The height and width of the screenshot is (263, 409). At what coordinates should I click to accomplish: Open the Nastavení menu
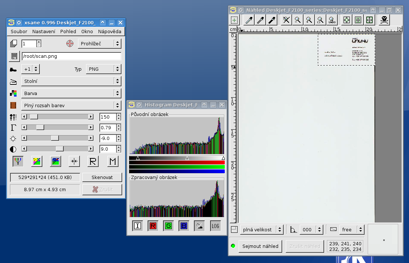tap(44, 32)
